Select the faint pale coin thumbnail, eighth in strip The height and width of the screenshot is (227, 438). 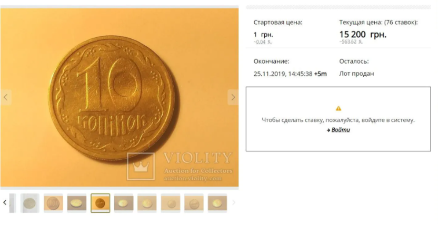point(171,203)
